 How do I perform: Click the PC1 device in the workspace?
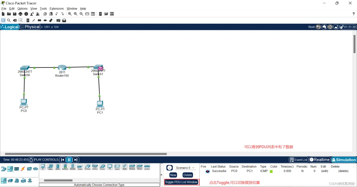(x=100, y=104)
